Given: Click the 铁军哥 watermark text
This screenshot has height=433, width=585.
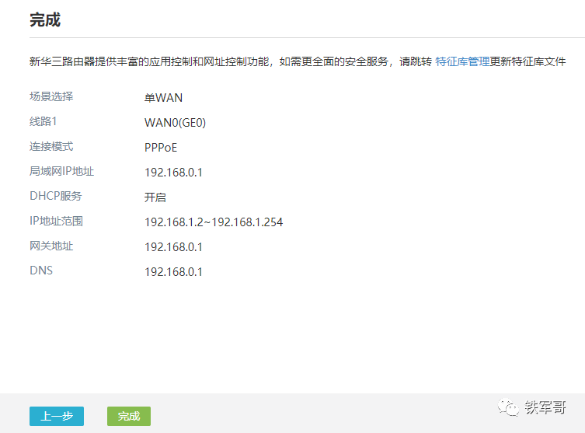Looking at the screenshot, I should click(x=545, y=408).
